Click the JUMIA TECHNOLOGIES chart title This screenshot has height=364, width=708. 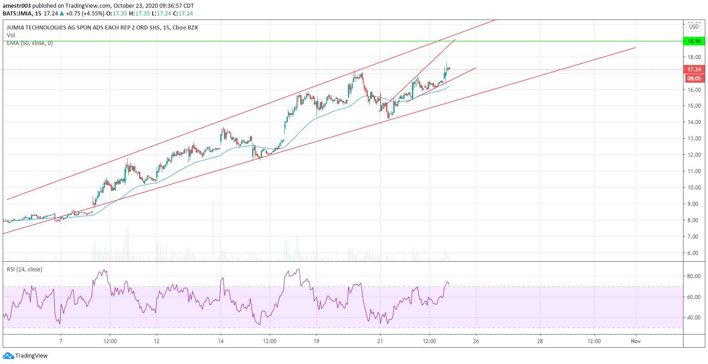[102, 27]
